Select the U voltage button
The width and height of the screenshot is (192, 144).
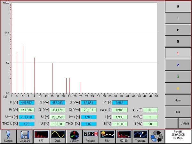coord(178,6)
